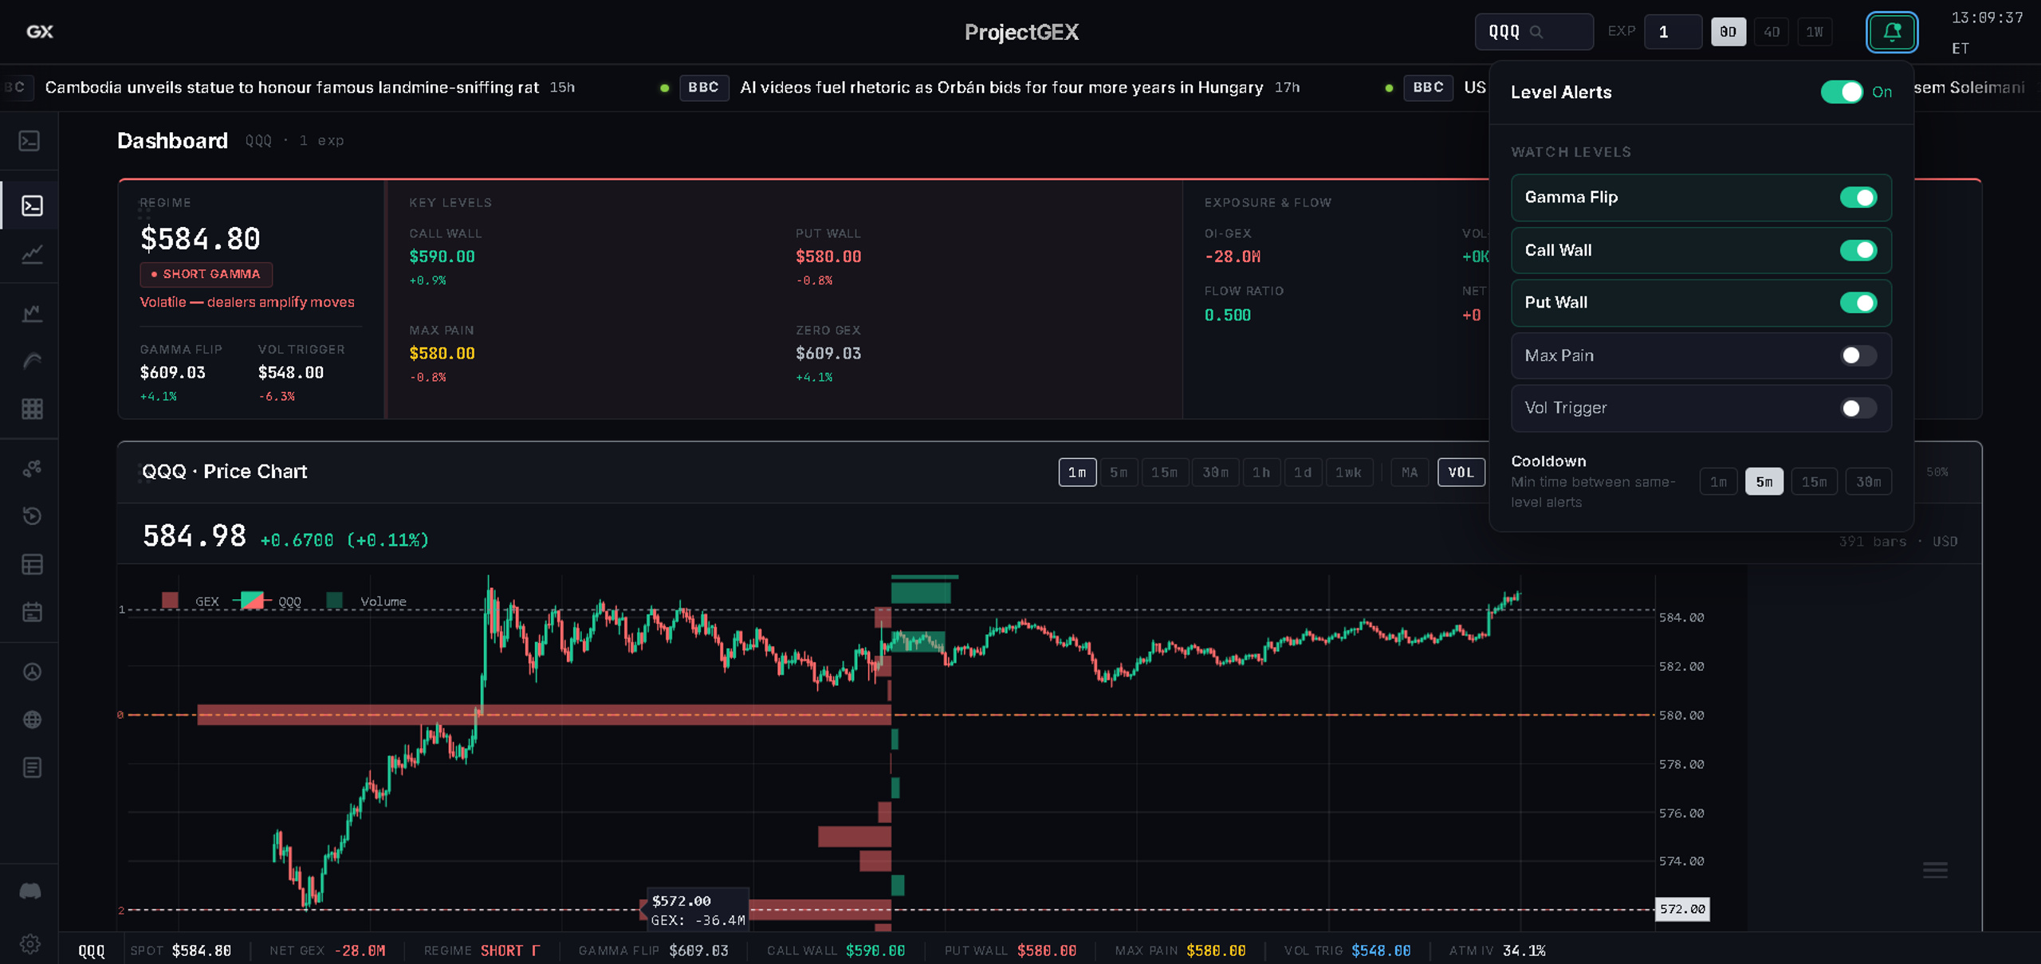2041x964 pixels.
Task: Enable the Vol Trigger watch level
Action: (1858, 408)
